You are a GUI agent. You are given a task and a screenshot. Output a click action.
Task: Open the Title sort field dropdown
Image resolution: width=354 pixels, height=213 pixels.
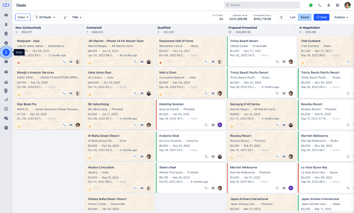[x=77, y=17]
